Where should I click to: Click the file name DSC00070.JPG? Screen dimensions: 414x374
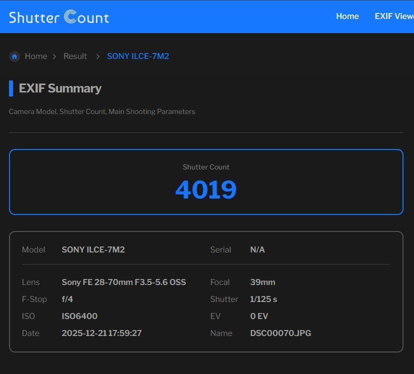(280, 333)
